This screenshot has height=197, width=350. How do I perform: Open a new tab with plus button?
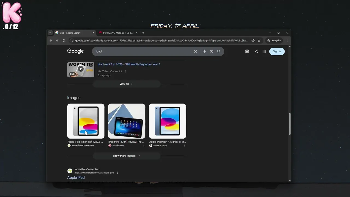(x=143, y=33)
